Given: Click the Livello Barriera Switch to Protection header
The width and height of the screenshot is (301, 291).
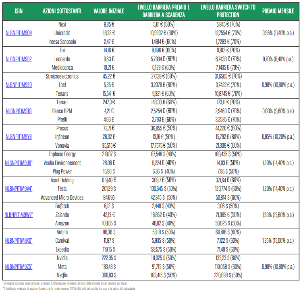Looking at the screenshot, I should tap(228, 11).
